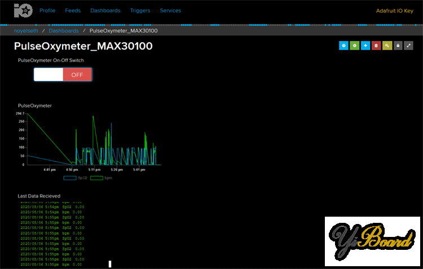The height and width of the screenshot is (269, 423).
Task: Open the Profile menu item
Action: coord(47,11)
